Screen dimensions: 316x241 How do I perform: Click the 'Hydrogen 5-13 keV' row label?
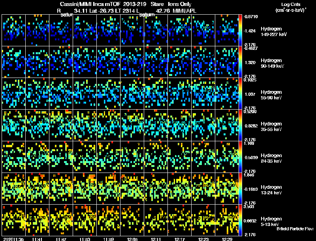(x=271, y=222)
